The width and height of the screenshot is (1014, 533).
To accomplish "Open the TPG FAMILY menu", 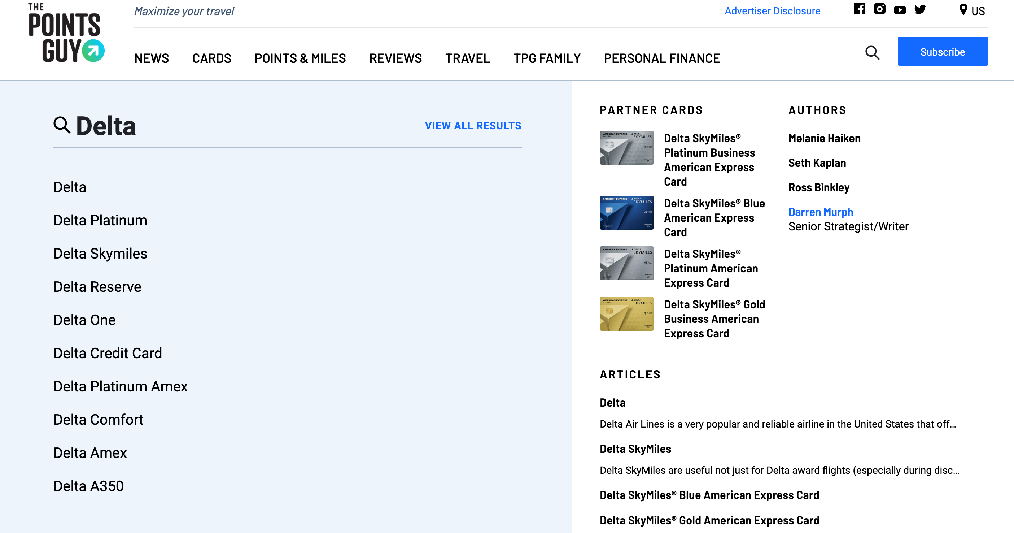I will [547, 58].
